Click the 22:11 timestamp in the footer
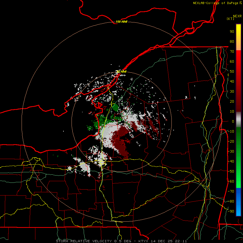The width and height of the screenshot is (243, 243). point(181,241)
